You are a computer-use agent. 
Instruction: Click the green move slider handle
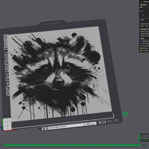tap(139, 145)
